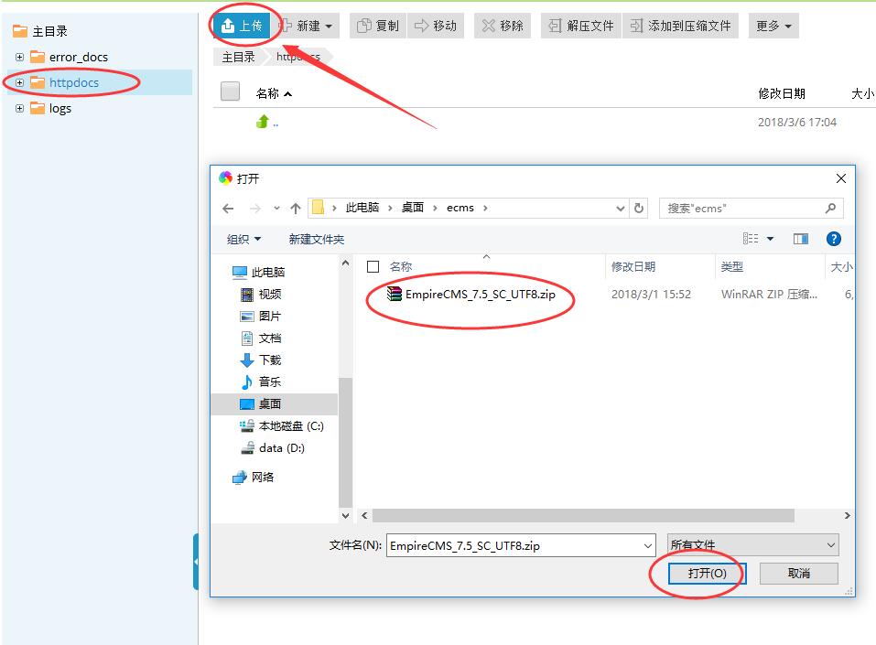Select 图片 in navigation pane
Screen dimensions: 876x645
point(261,316)
